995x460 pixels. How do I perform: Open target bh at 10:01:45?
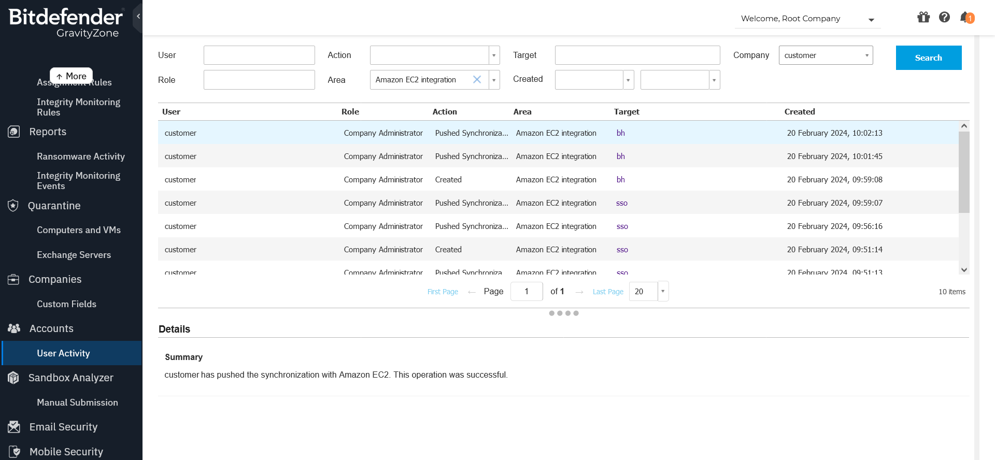pos(621,156)
